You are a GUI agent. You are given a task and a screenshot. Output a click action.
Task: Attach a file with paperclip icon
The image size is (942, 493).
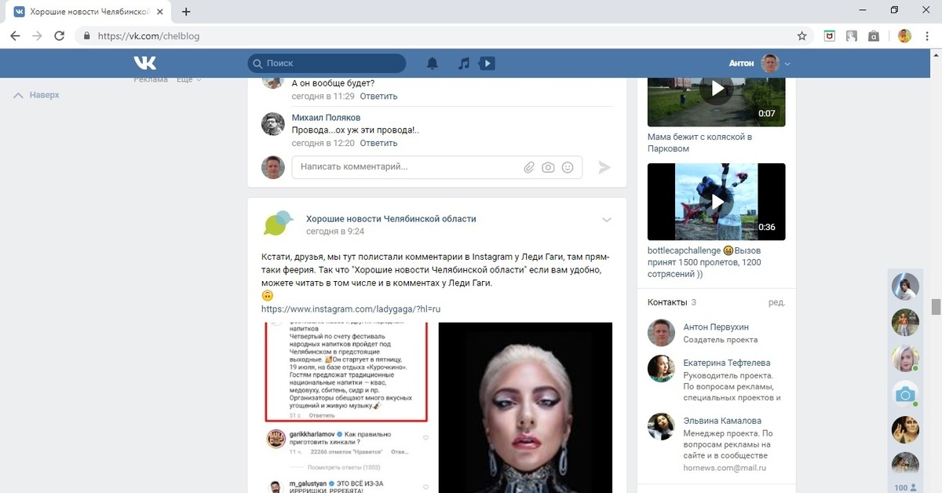point(529,167)
